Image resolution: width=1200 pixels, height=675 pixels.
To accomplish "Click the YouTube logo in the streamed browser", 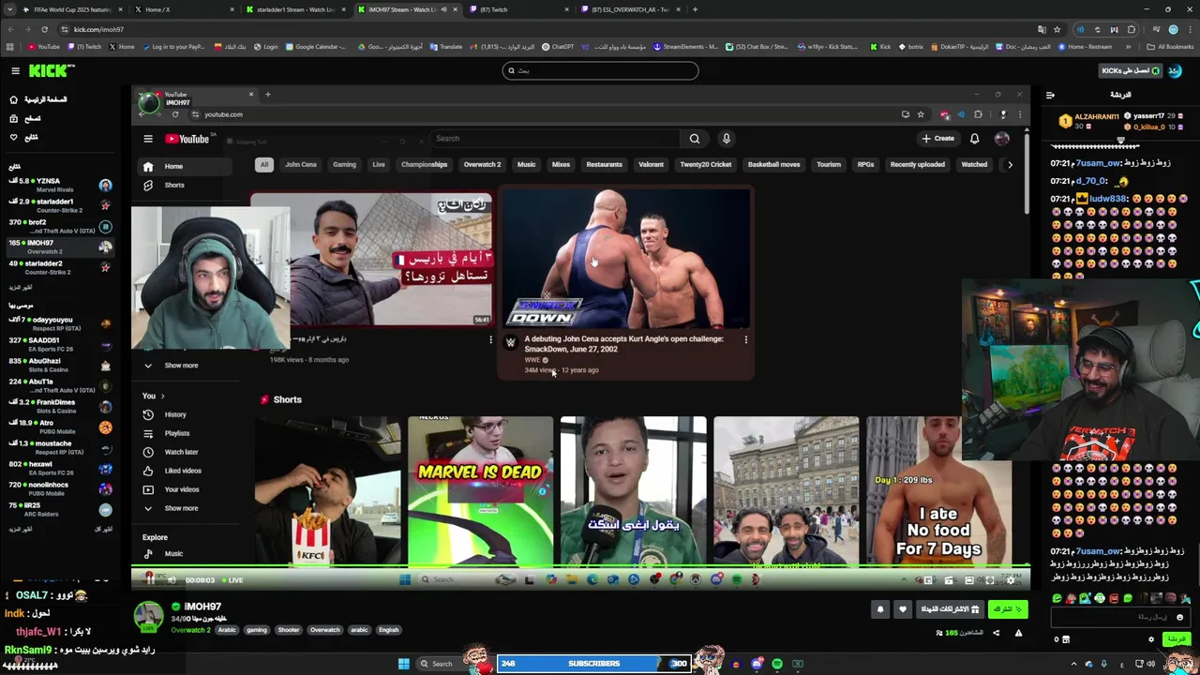I will click(x=187, y=139).
